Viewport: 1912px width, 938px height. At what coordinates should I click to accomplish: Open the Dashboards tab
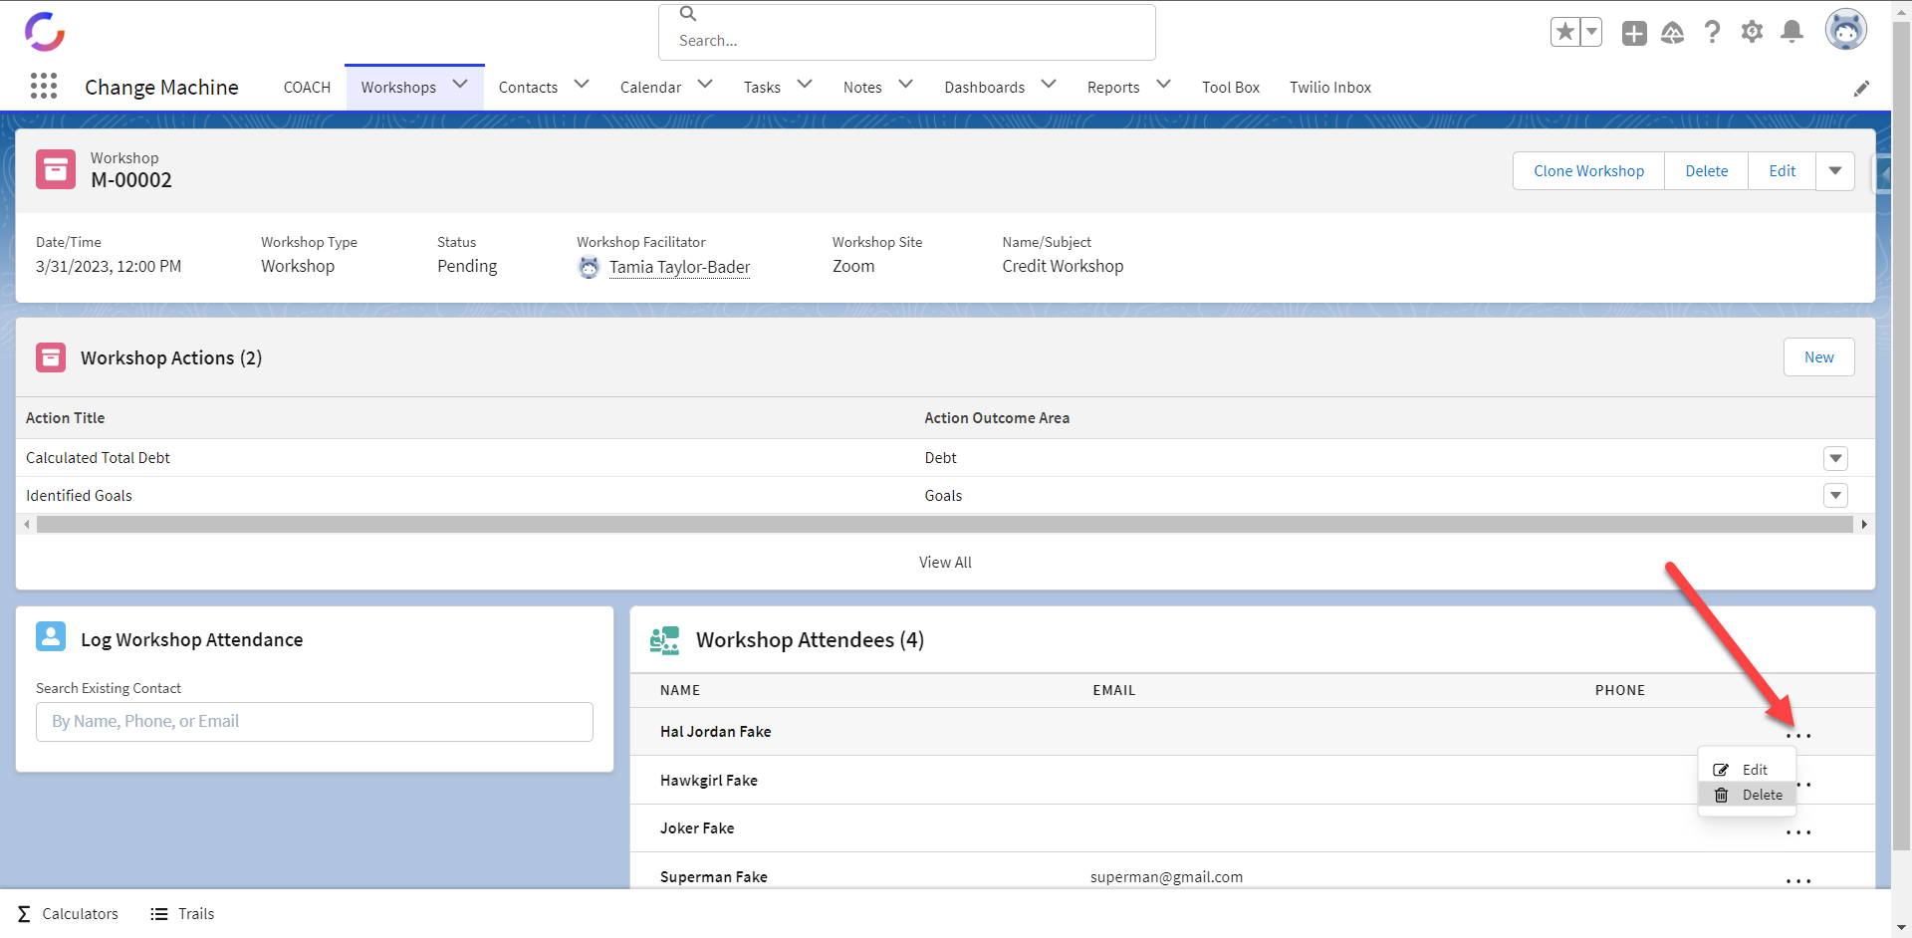(984, 88)
